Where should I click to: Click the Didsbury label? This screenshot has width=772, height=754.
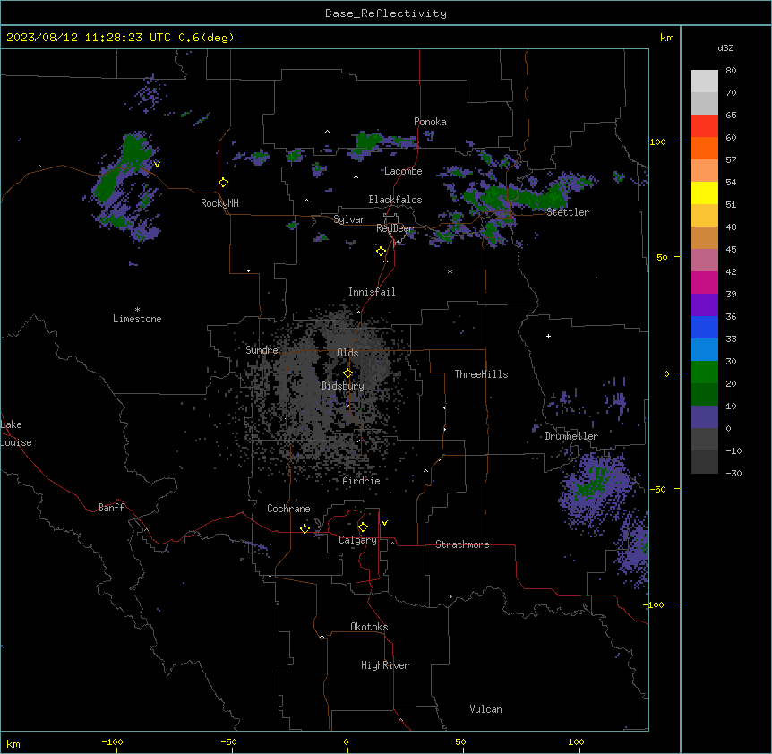pyautogui.click(x=343, y=386)
